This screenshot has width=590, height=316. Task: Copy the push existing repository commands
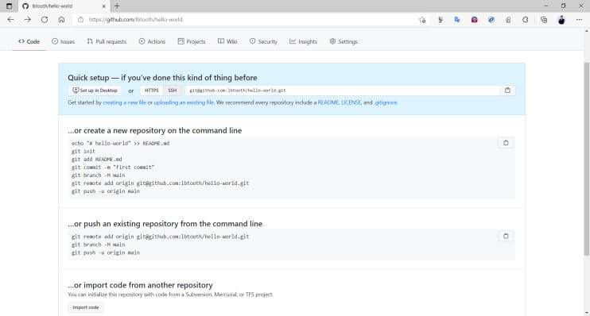point(506,236)
